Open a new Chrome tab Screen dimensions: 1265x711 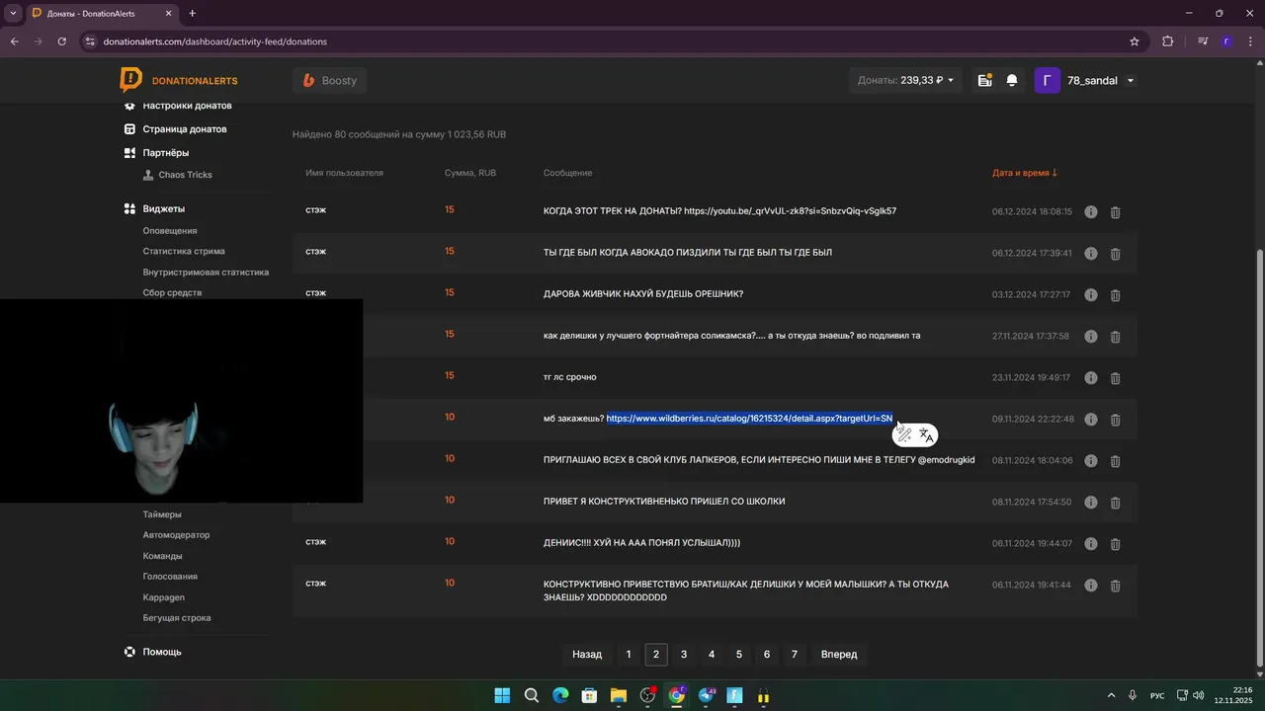click(x=192, y=13)
